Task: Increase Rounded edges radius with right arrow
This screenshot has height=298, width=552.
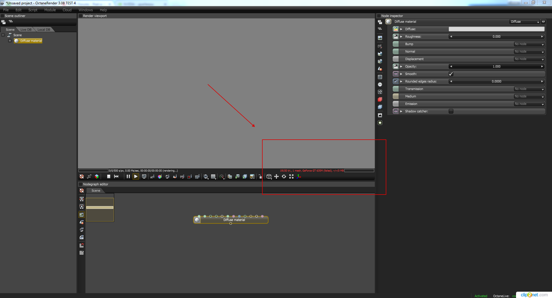Action: click(542, 81)
